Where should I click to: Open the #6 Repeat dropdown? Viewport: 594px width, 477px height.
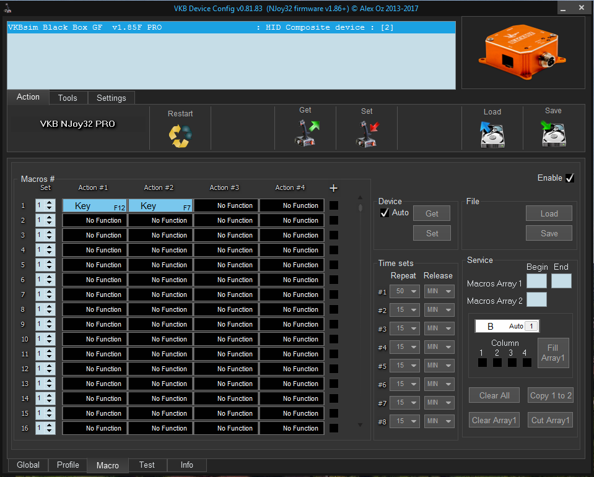[x=404, y=384]
